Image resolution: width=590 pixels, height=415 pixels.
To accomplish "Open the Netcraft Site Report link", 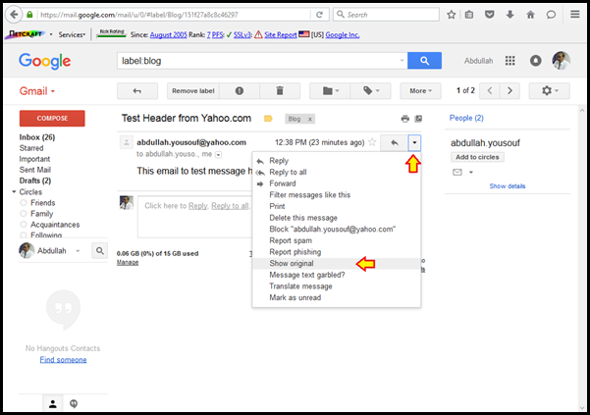I will pos(281,34).
